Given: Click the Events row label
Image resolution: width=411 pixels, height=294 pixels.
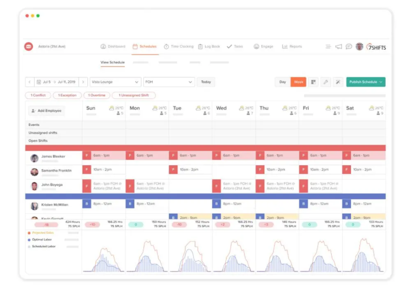Looking at the screenshot, I should click(x=34, y=125).
